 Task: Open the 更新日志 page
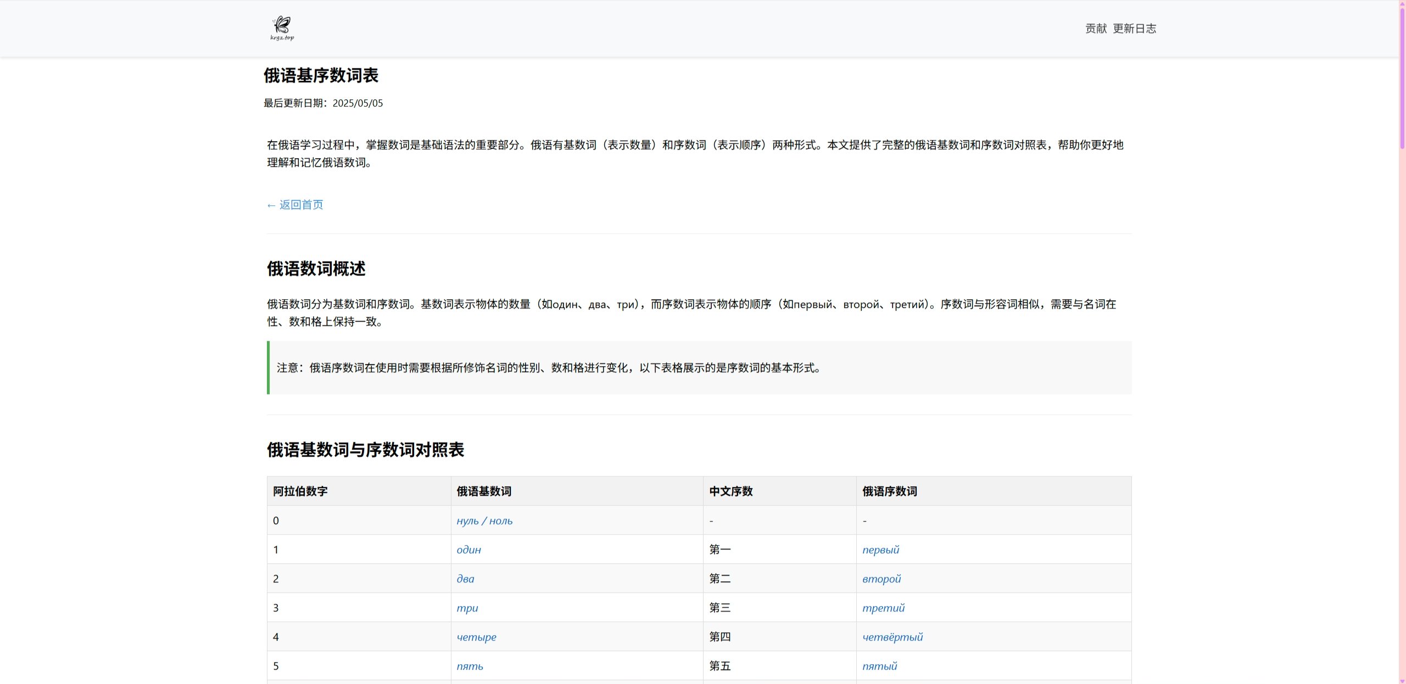[1135, 28]
